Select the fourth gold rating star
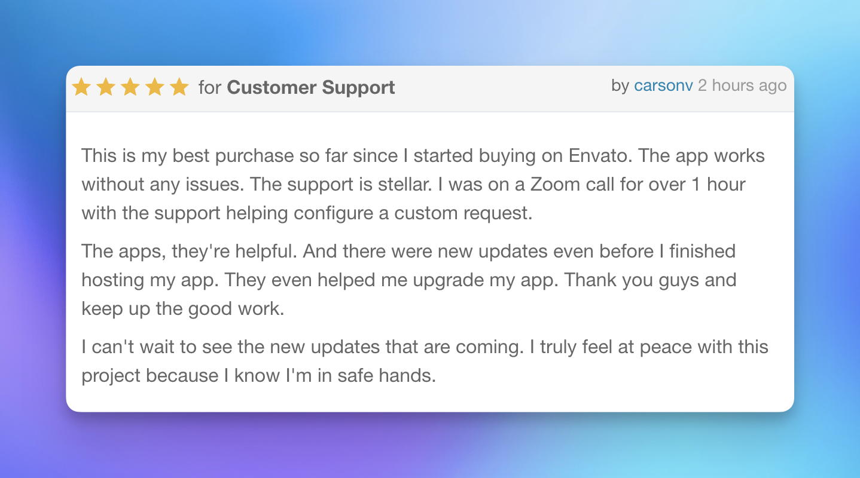Viewport: 860px width, 478px height. 155,87
